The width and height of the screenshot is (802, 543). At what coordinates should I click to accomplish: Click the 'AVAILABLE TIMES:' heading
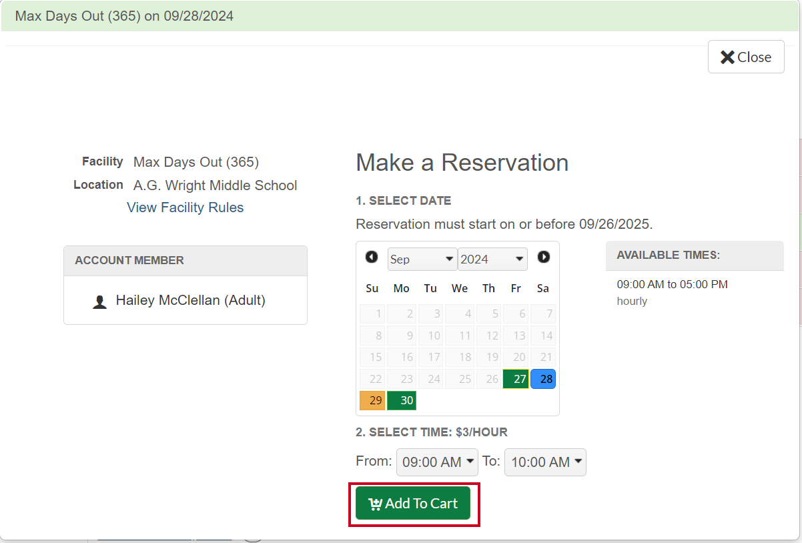point(669,255)
